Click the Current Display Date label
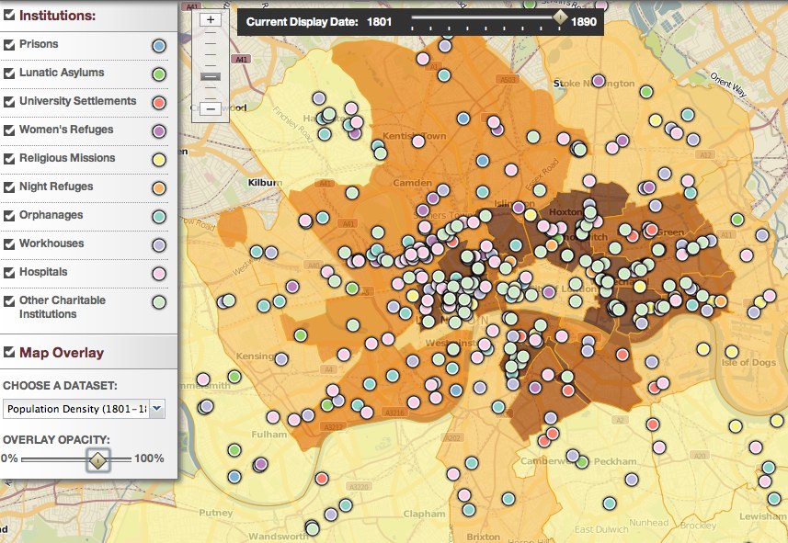Viewport: 788px width, 543px height. point(302,22)
